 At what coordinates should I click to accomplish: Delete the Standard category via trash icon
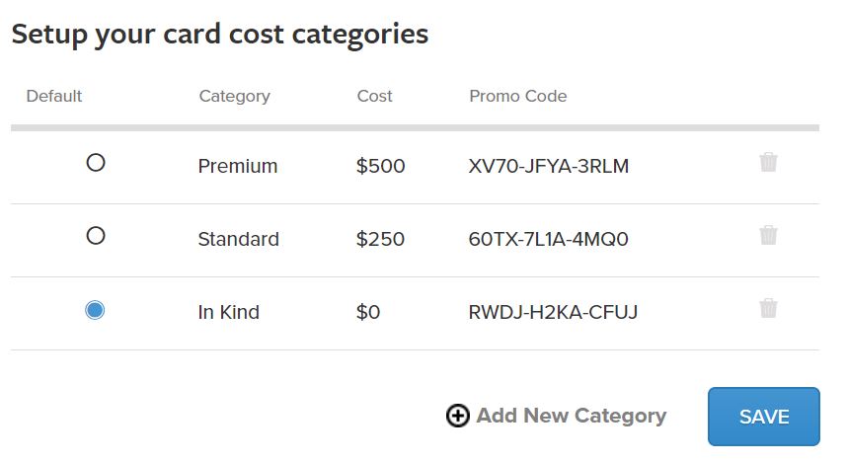coord(768,235)
